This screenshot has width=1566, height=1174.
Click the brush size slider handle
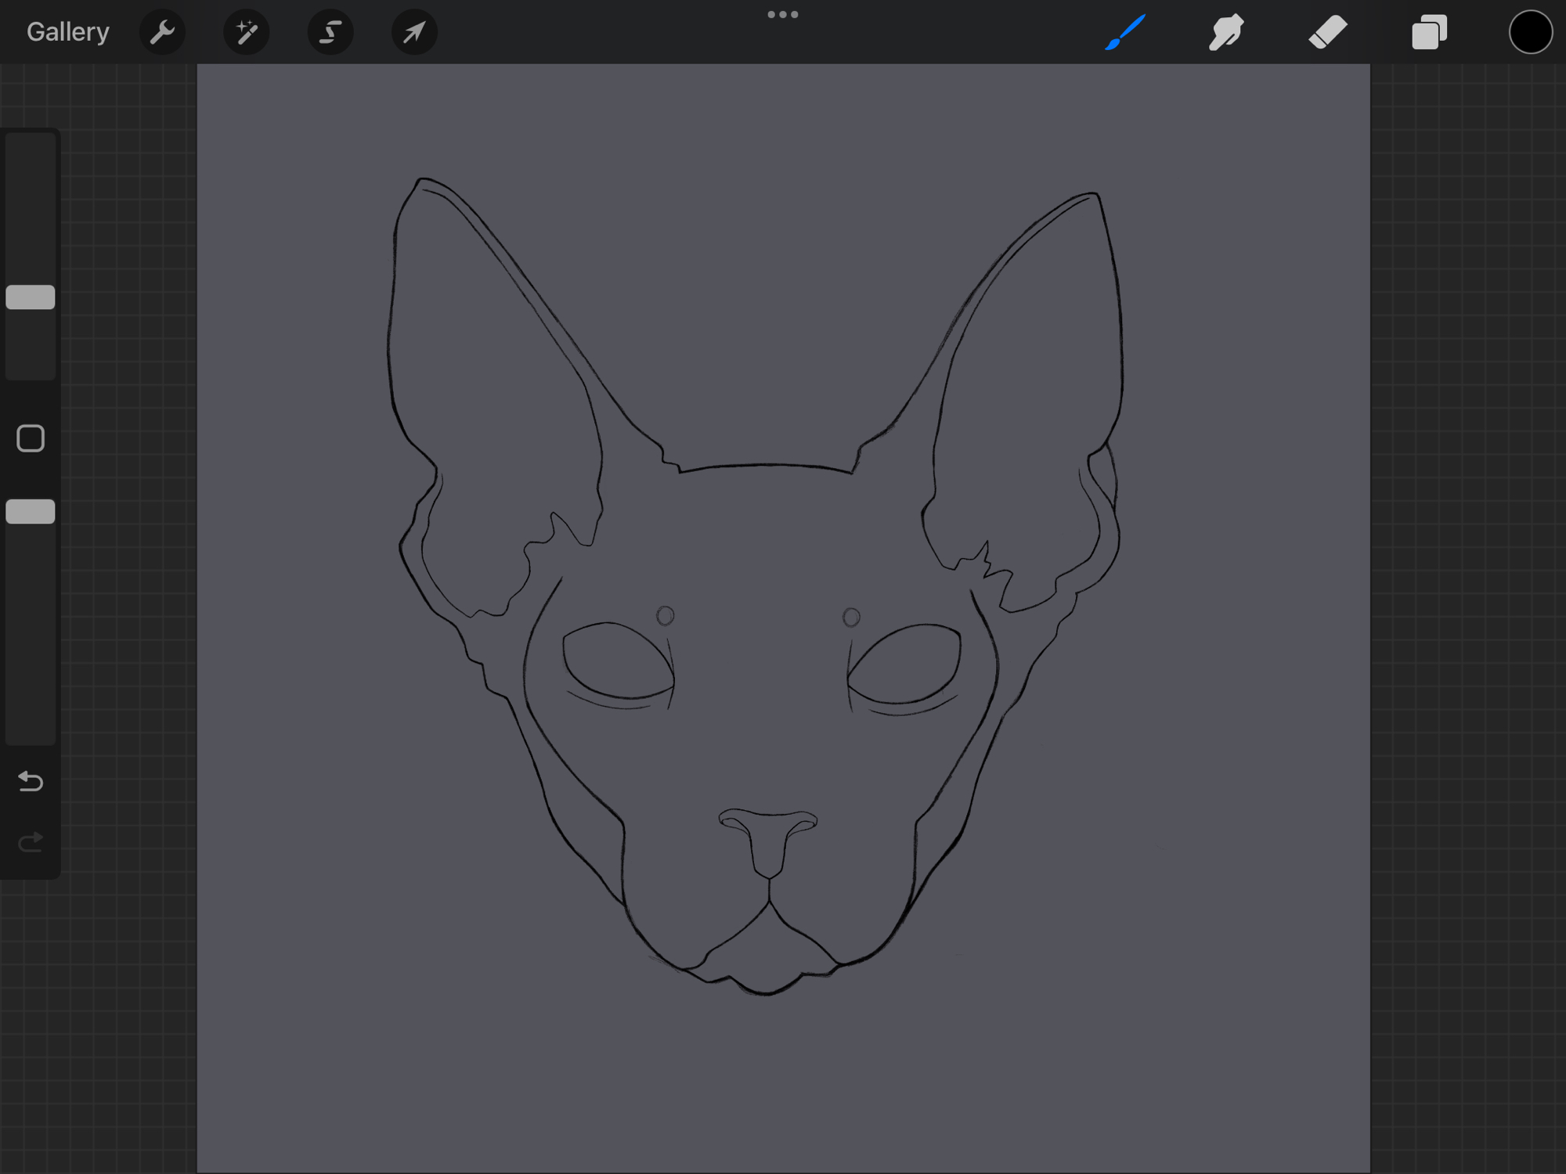[x=31, y=297]
